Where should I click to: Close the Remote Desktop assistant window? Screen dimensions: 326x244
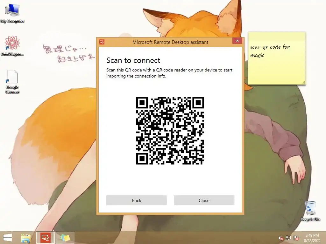click(x=237, y=41)
